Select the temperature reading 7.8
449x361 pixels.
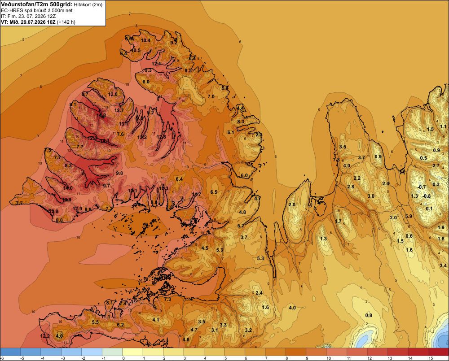pos(336,160)
